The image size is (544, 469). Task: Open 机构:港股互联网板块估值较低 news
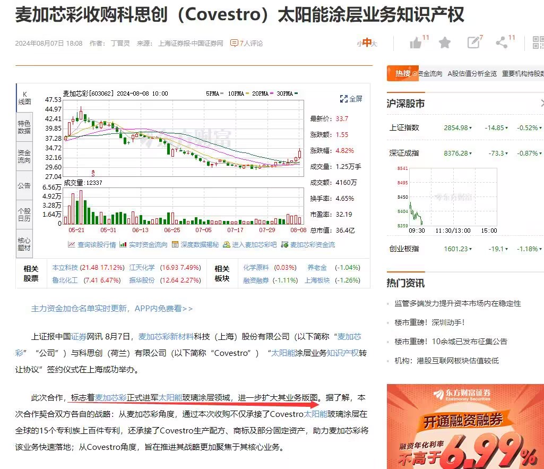point(446,361)
